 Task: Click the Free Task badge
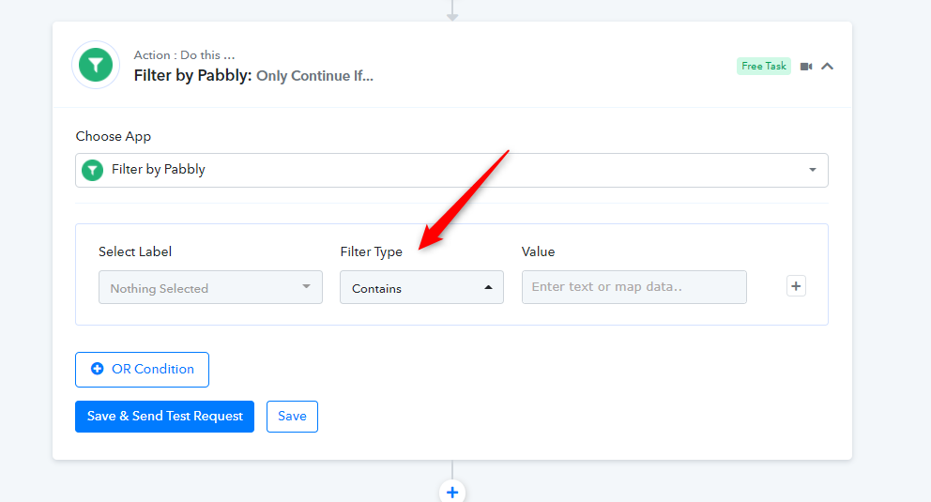click(x=764, y=66)
